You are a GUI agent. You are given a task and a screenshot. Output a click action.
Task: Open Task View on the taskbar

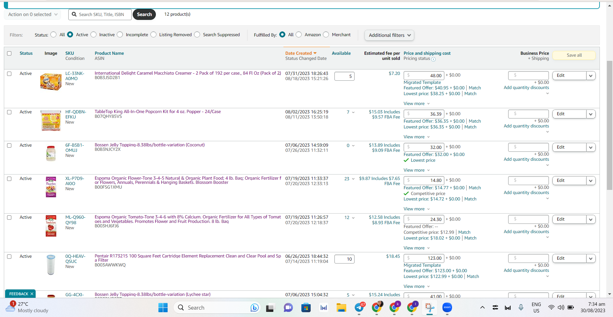tap(270, 308)
